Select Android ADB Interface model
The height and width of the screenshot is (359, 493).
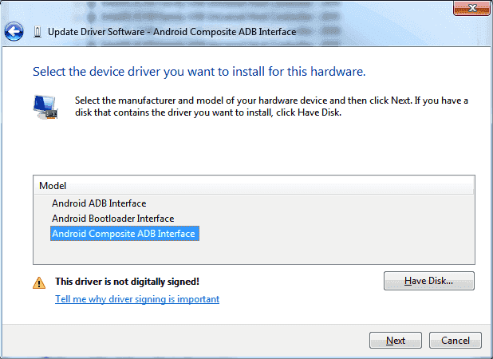[x=99, y=203]
